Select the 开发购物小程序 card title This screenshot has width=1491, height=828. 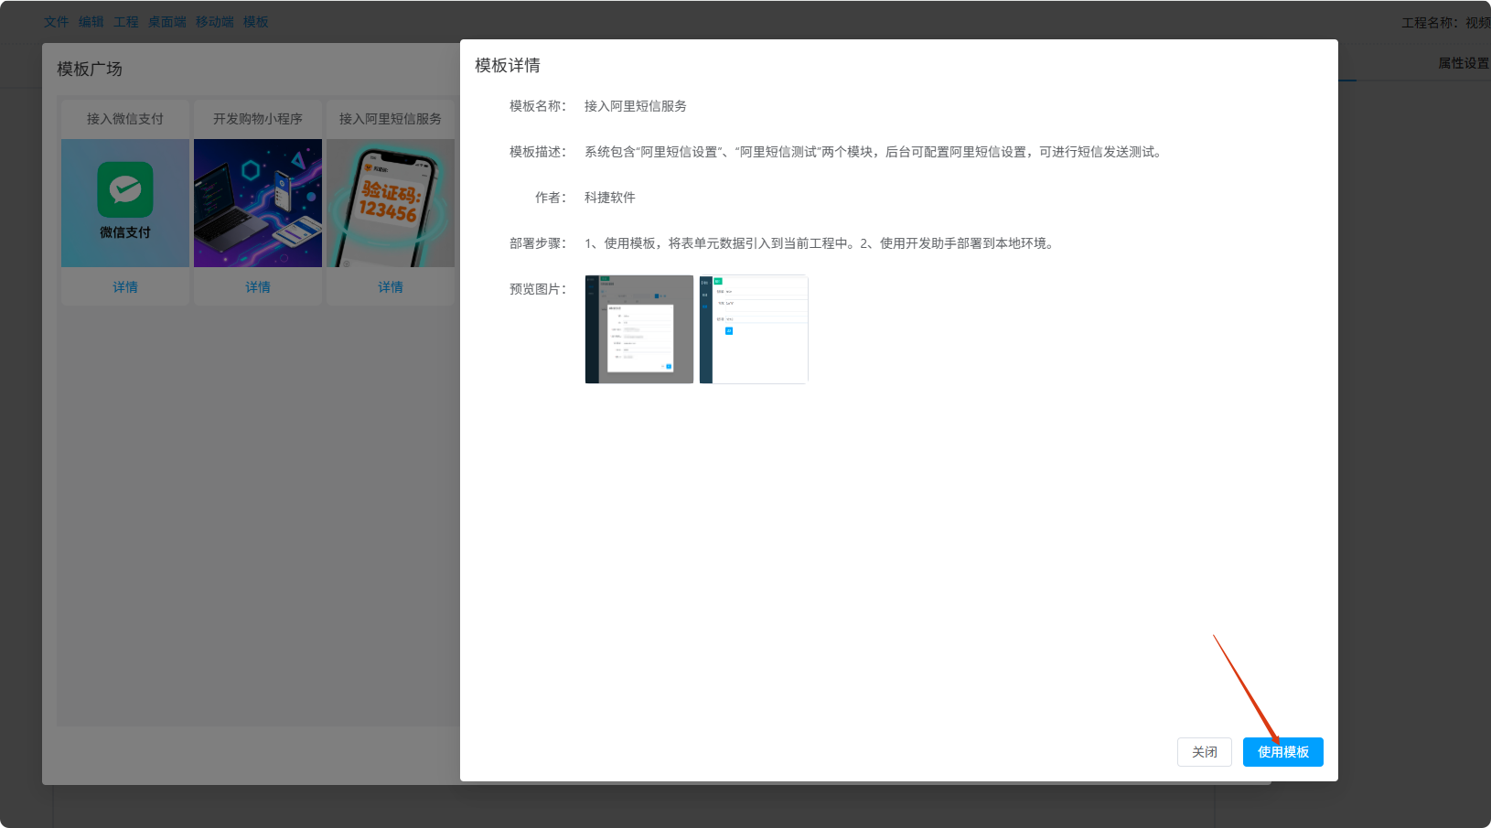pyautogui.click(x=258, y=119)
